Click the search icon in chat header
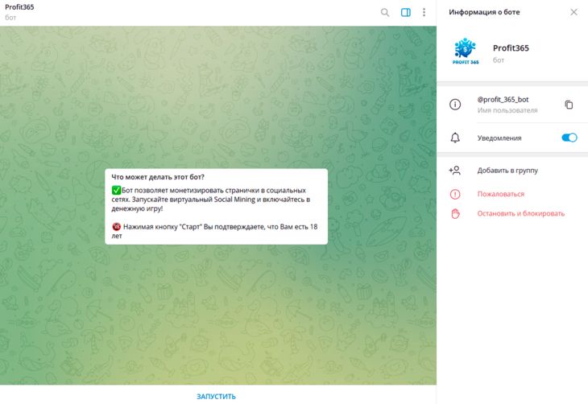Screen dimensions: 588x404 click(385, 13)
